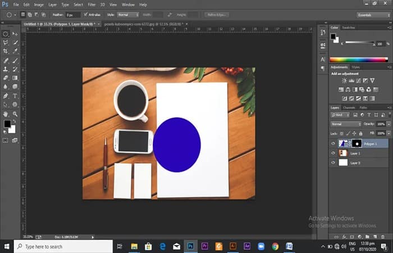The width and height of the screenshot is (393, 253).
Task: Toggle lock transparent pixels
Action: tap(341, 133)
